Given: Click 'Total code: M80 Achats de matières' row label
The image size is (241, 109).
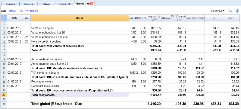Looking at the screenshot, I should [80, 68].
